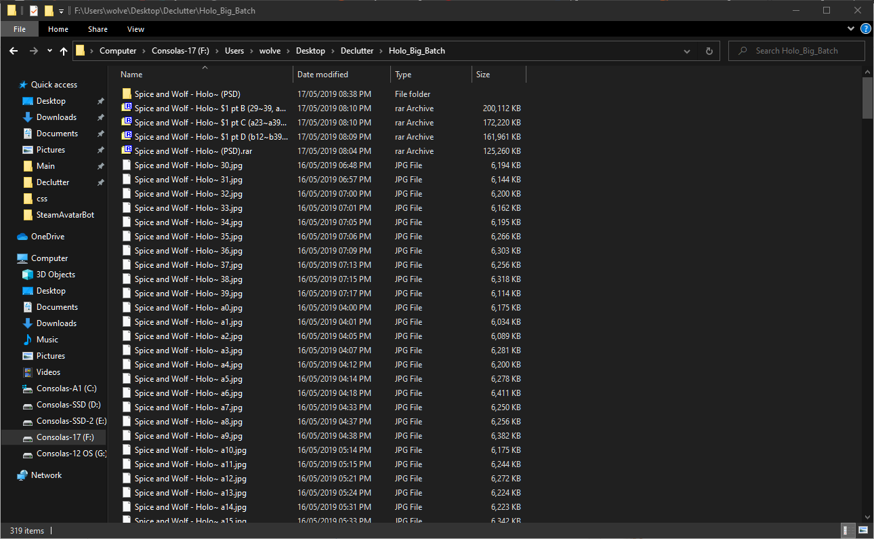The height and width of the screenshot is (539, 874).
Task: Select Spice and Wolf - Holo~ a14.jpg
Action: pos(190,507)
